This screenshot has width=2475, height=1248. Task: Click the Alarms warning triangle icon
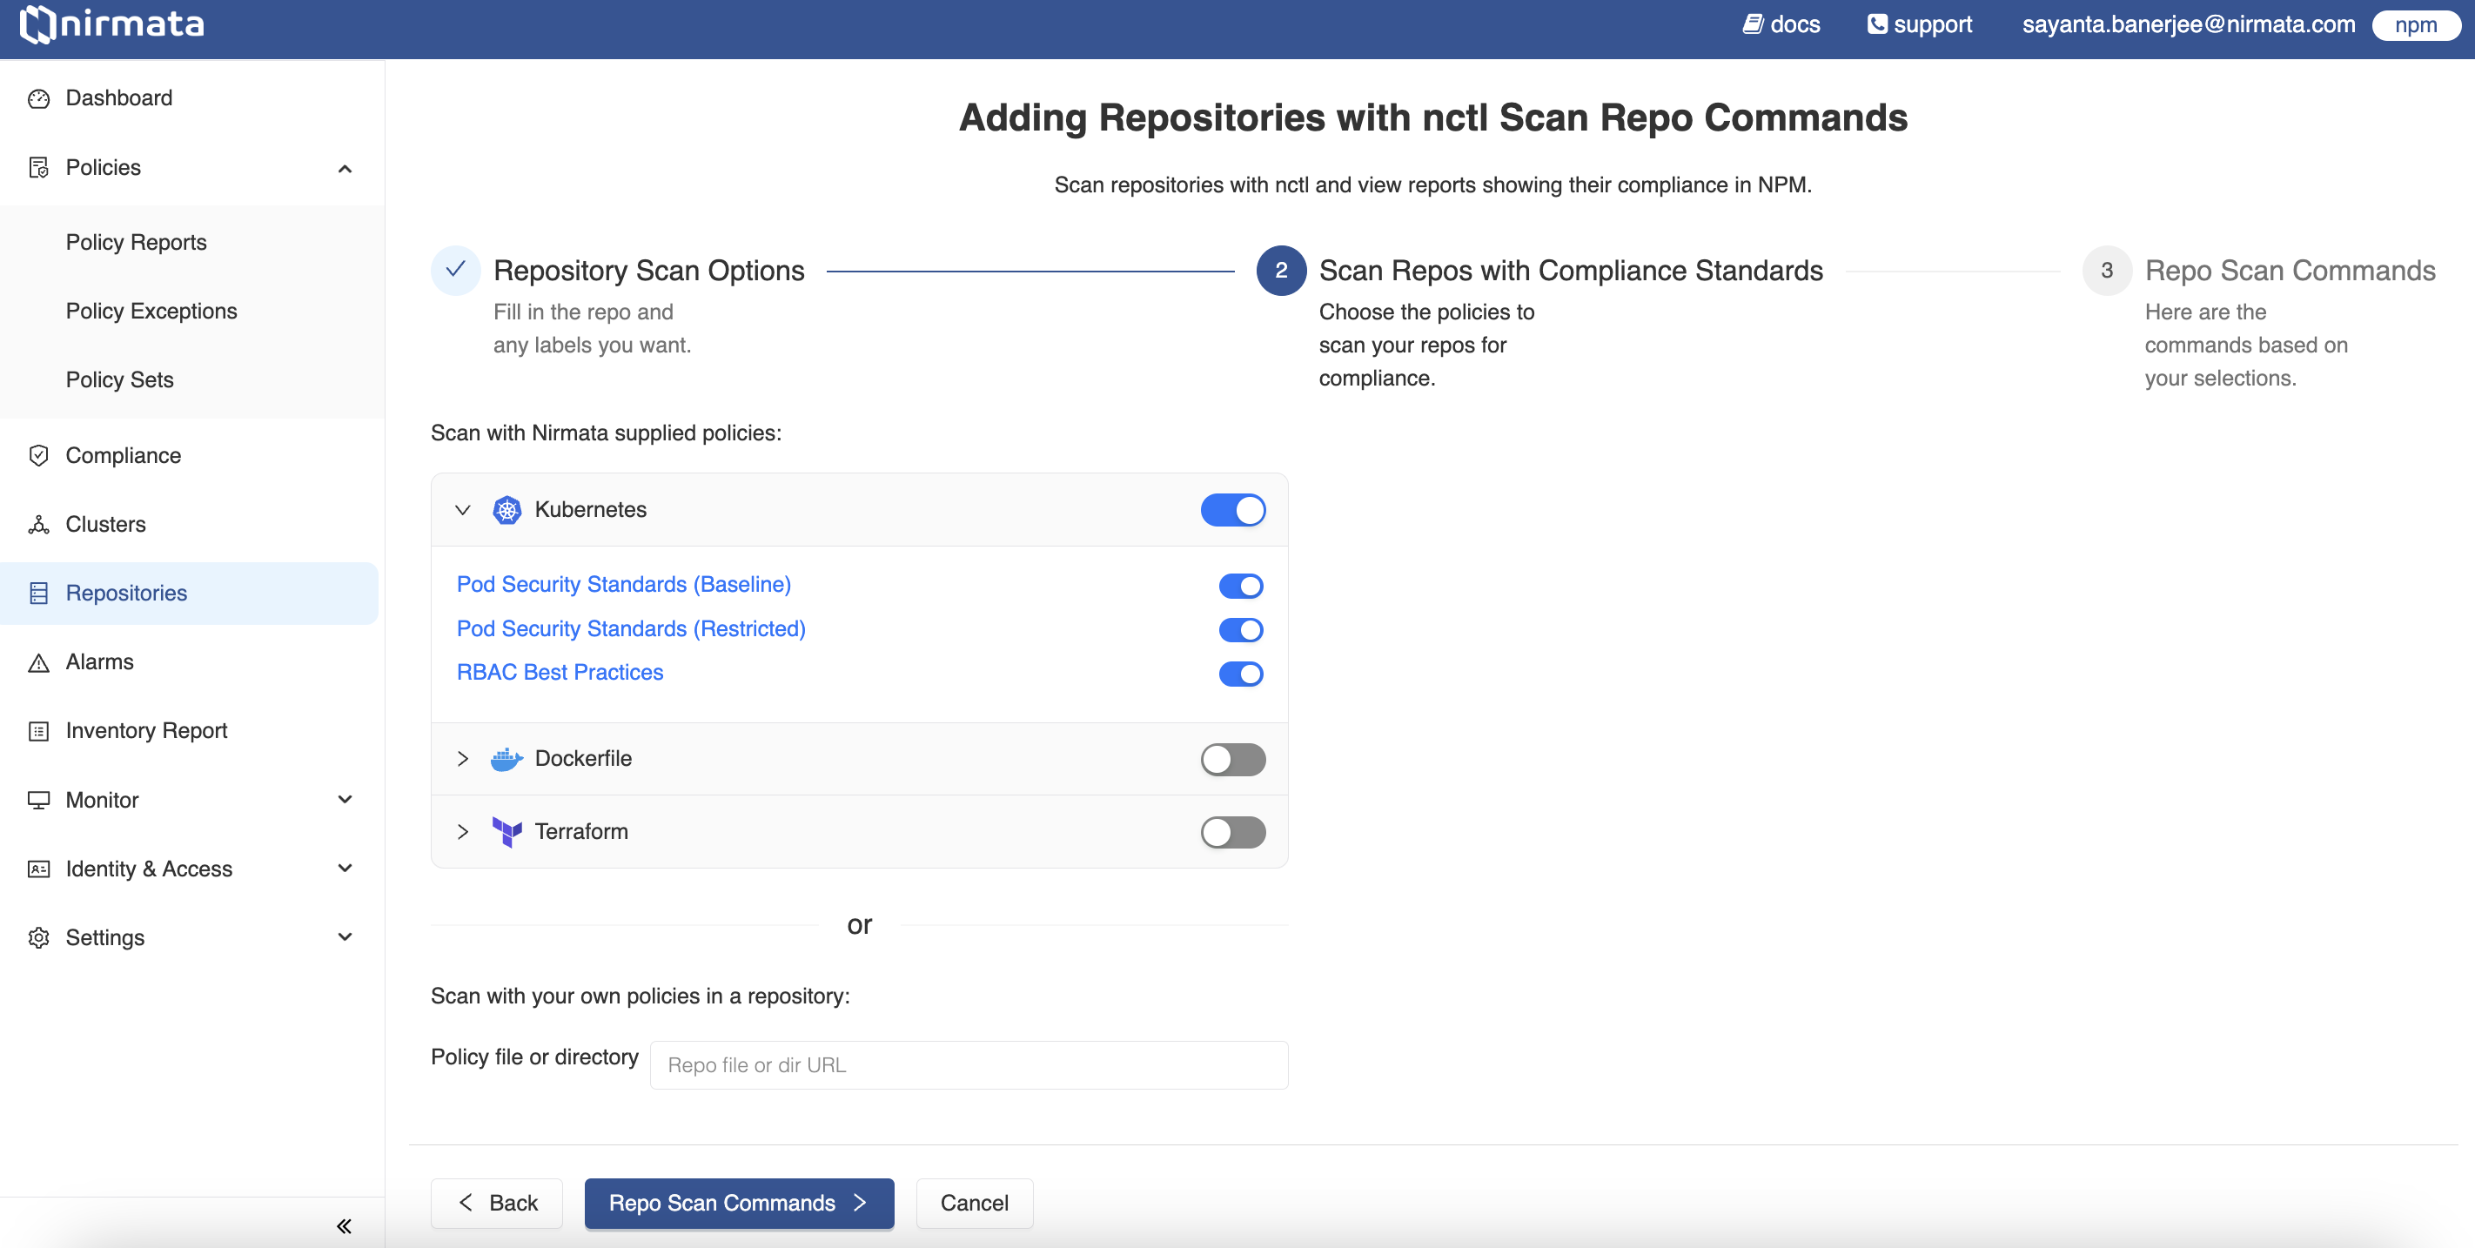(38, 663)
